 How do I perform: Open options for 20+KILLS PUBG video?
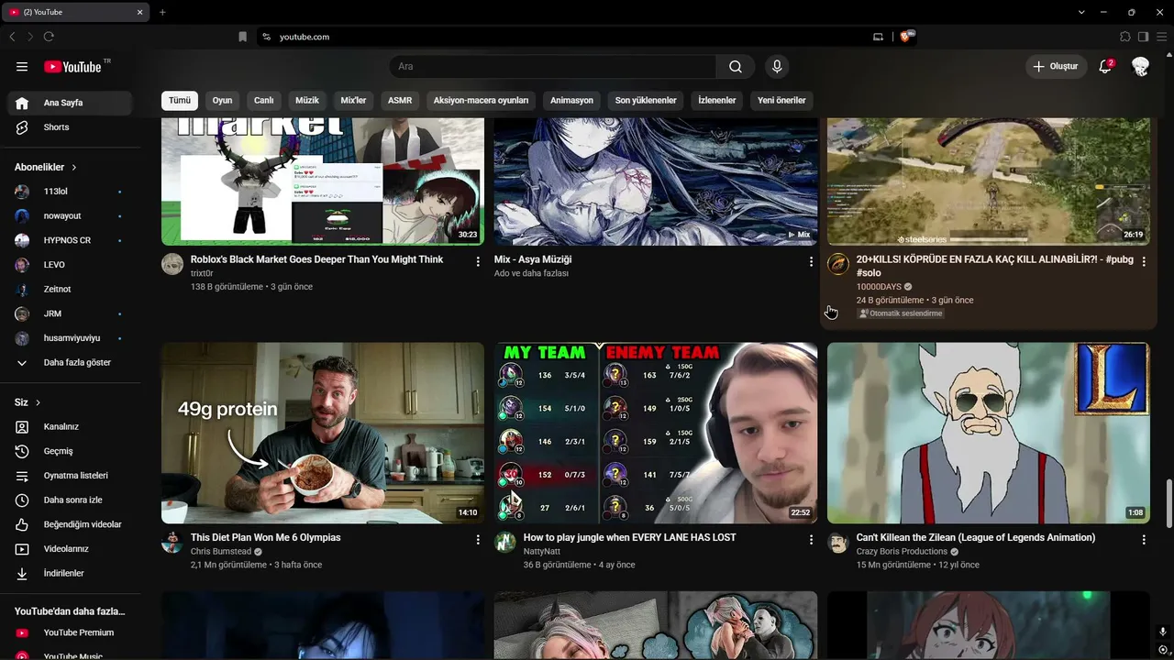1144,261
